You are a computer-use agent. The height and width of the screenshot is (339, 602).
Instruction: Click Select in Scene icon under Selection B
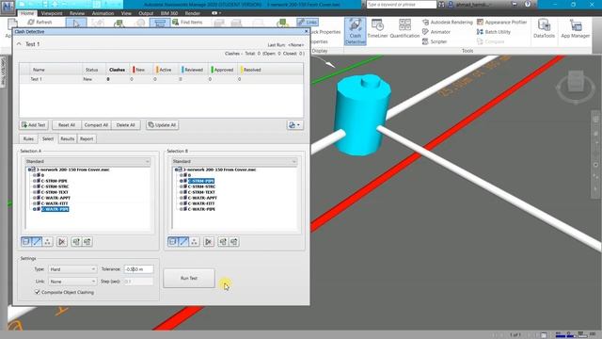234,242
